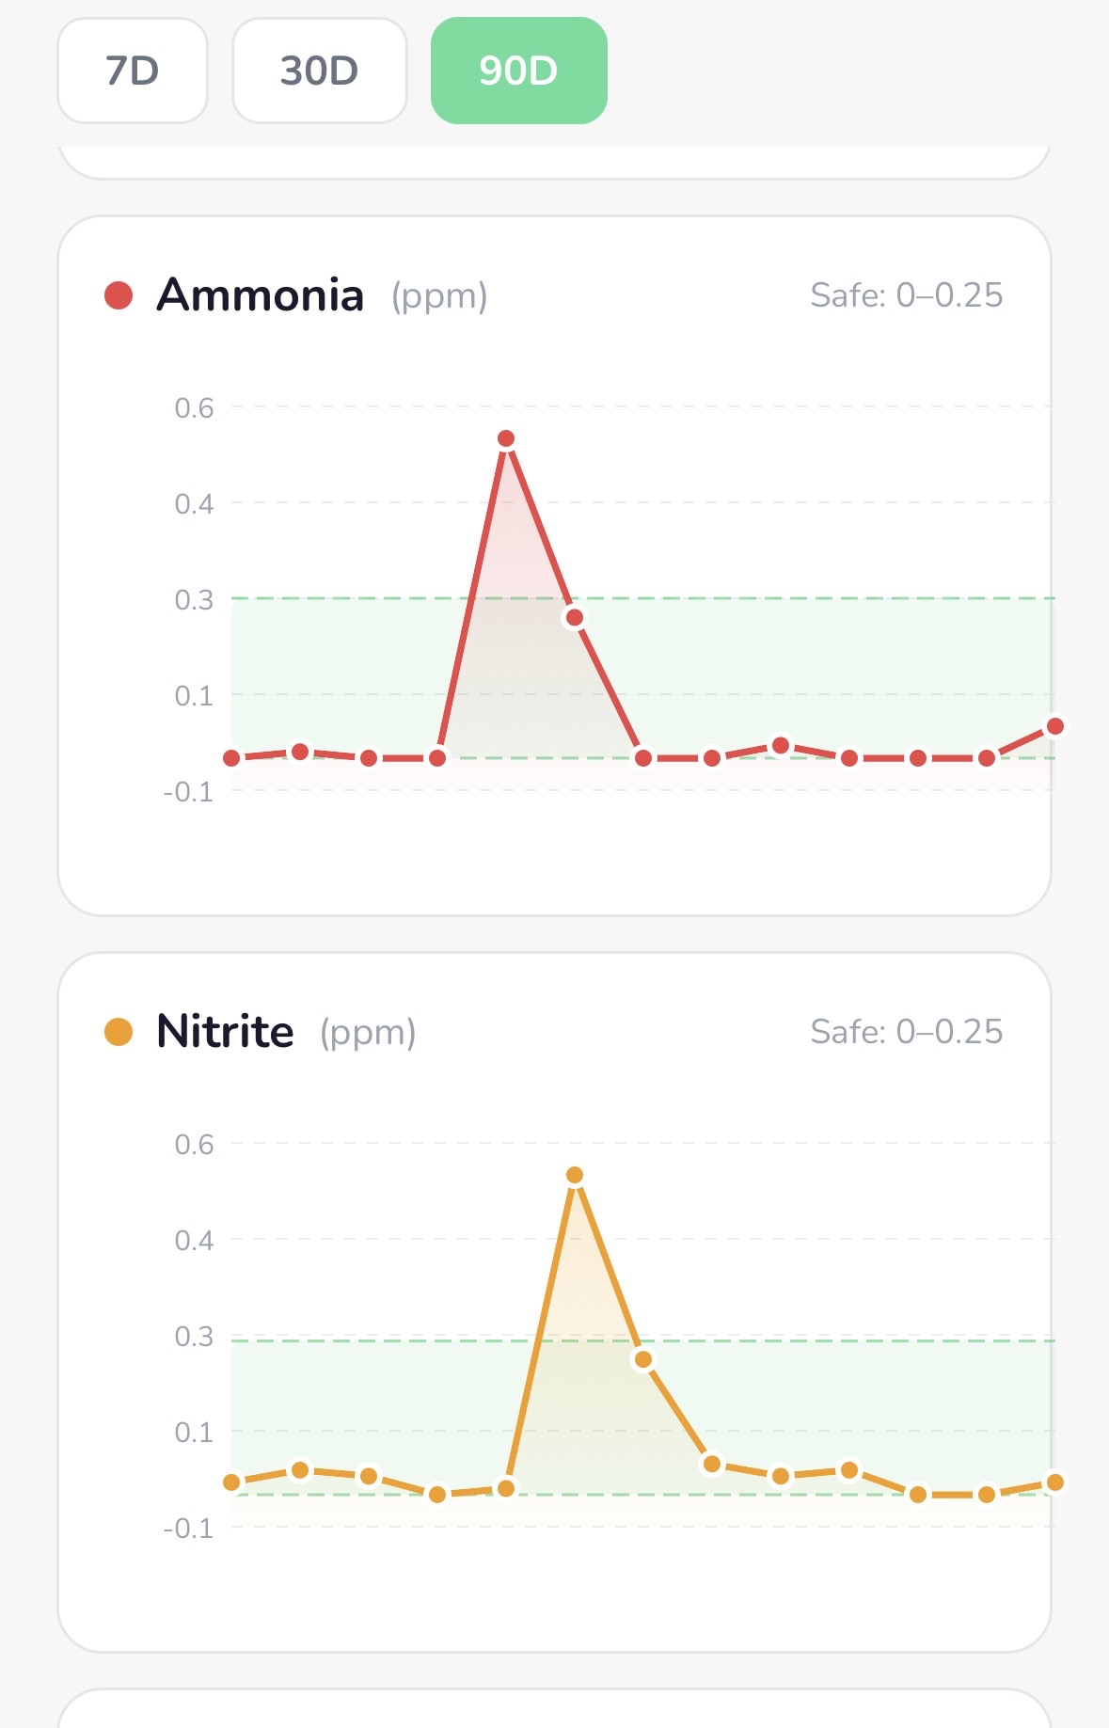The width and height of the screenshot is (1109, 1728).
Task: Toggle the 90D time range off
Action: 519,71
